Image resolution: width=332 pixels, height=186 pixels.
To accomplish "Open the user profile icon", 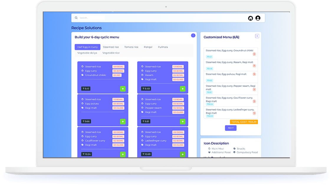I will [x=258, y=18].
